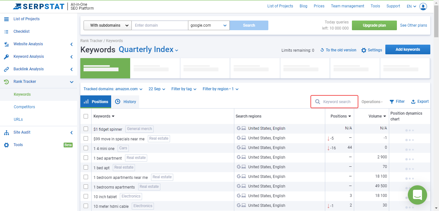The image size is (439, 211).
Task: Click the Website Analysis icon in sidebar
Action: point(6,44)
